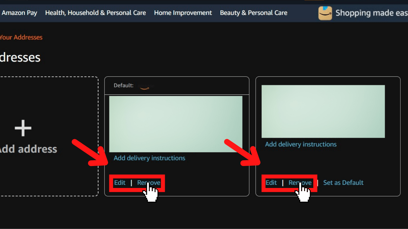Click the Amazon box icon in banner
This screenshot has height=229, width=408.
pos(325,13)
